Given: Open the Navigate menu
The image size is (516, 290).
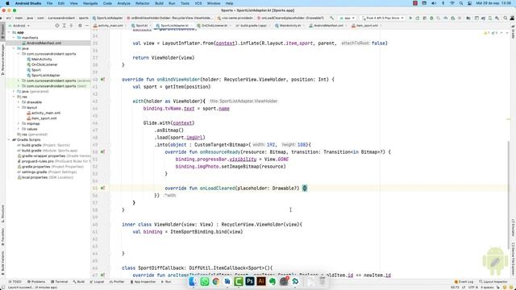Looking at the screenshot, I should tap(90, 3).
